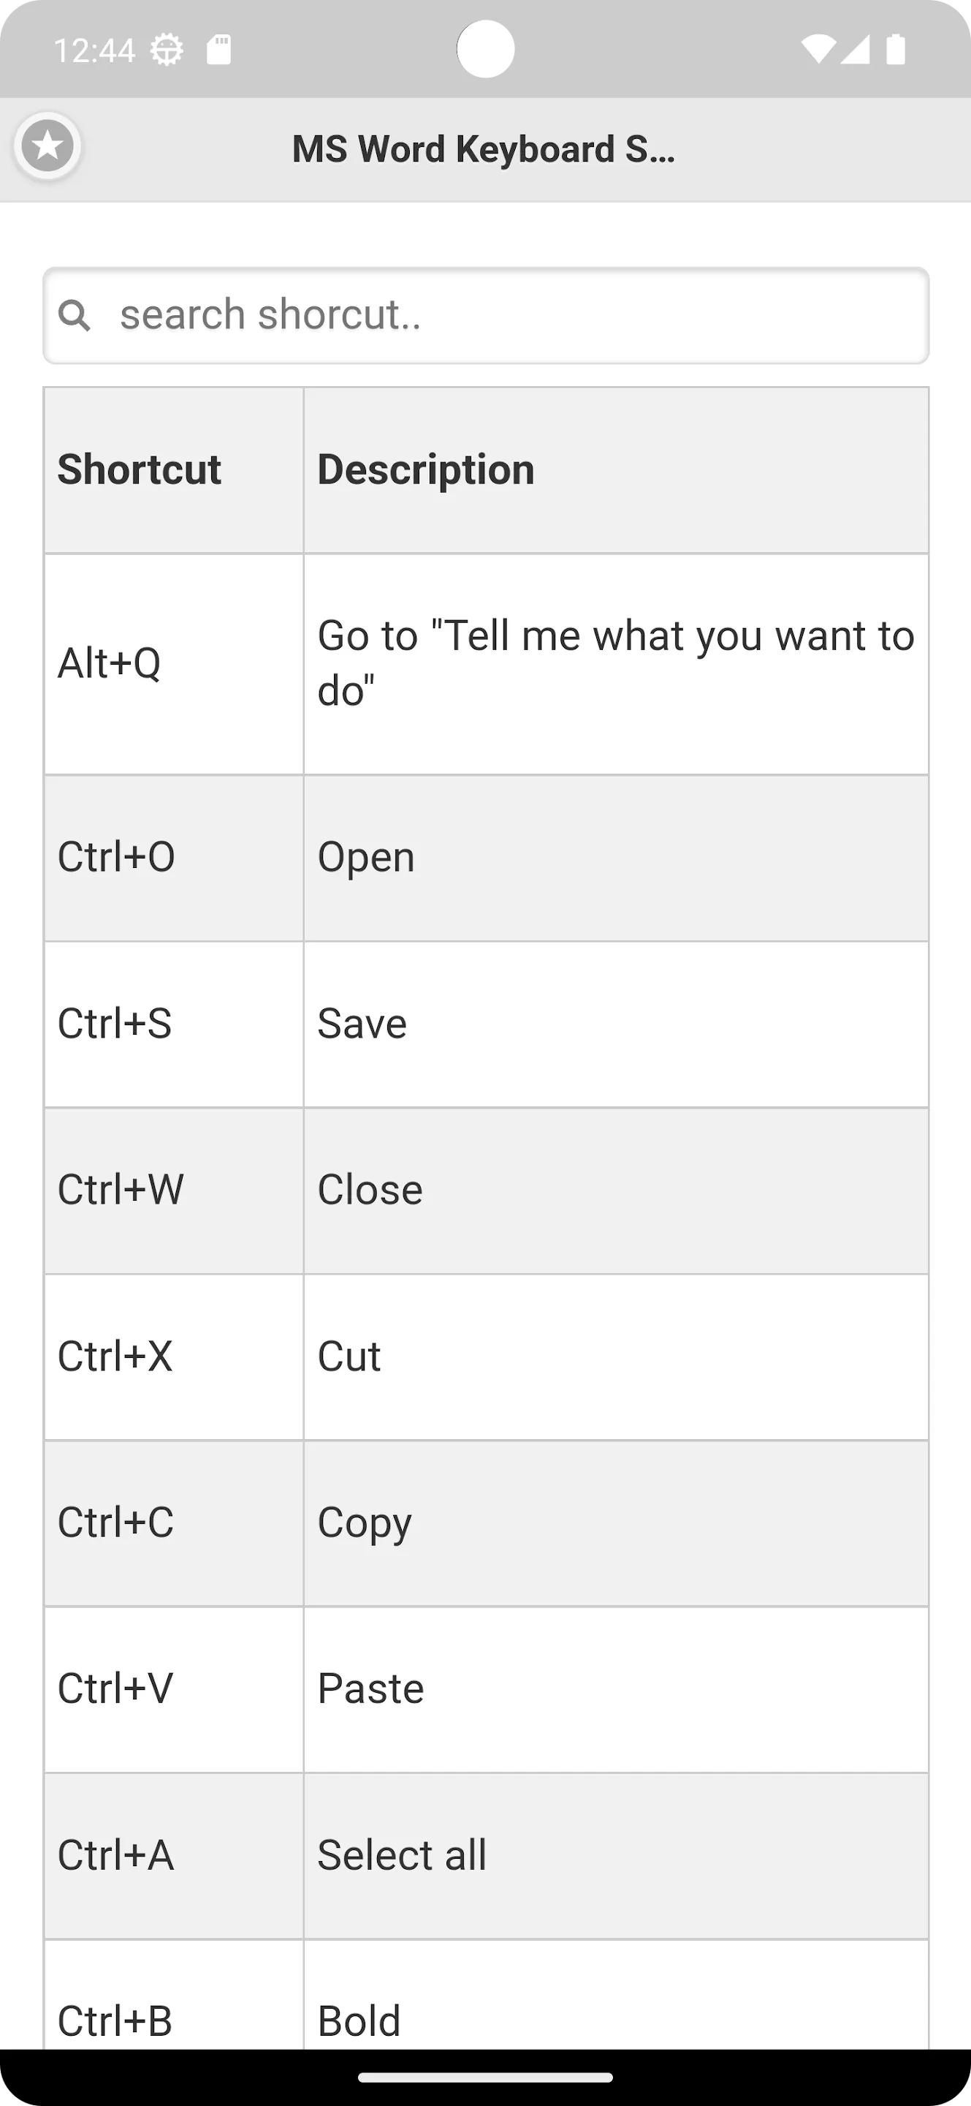Image resolution: width=971 pixels, height=2106 pixels.
Task: Select the Cut description cell
Action: pyautogui.click(x=616, y=1357)
